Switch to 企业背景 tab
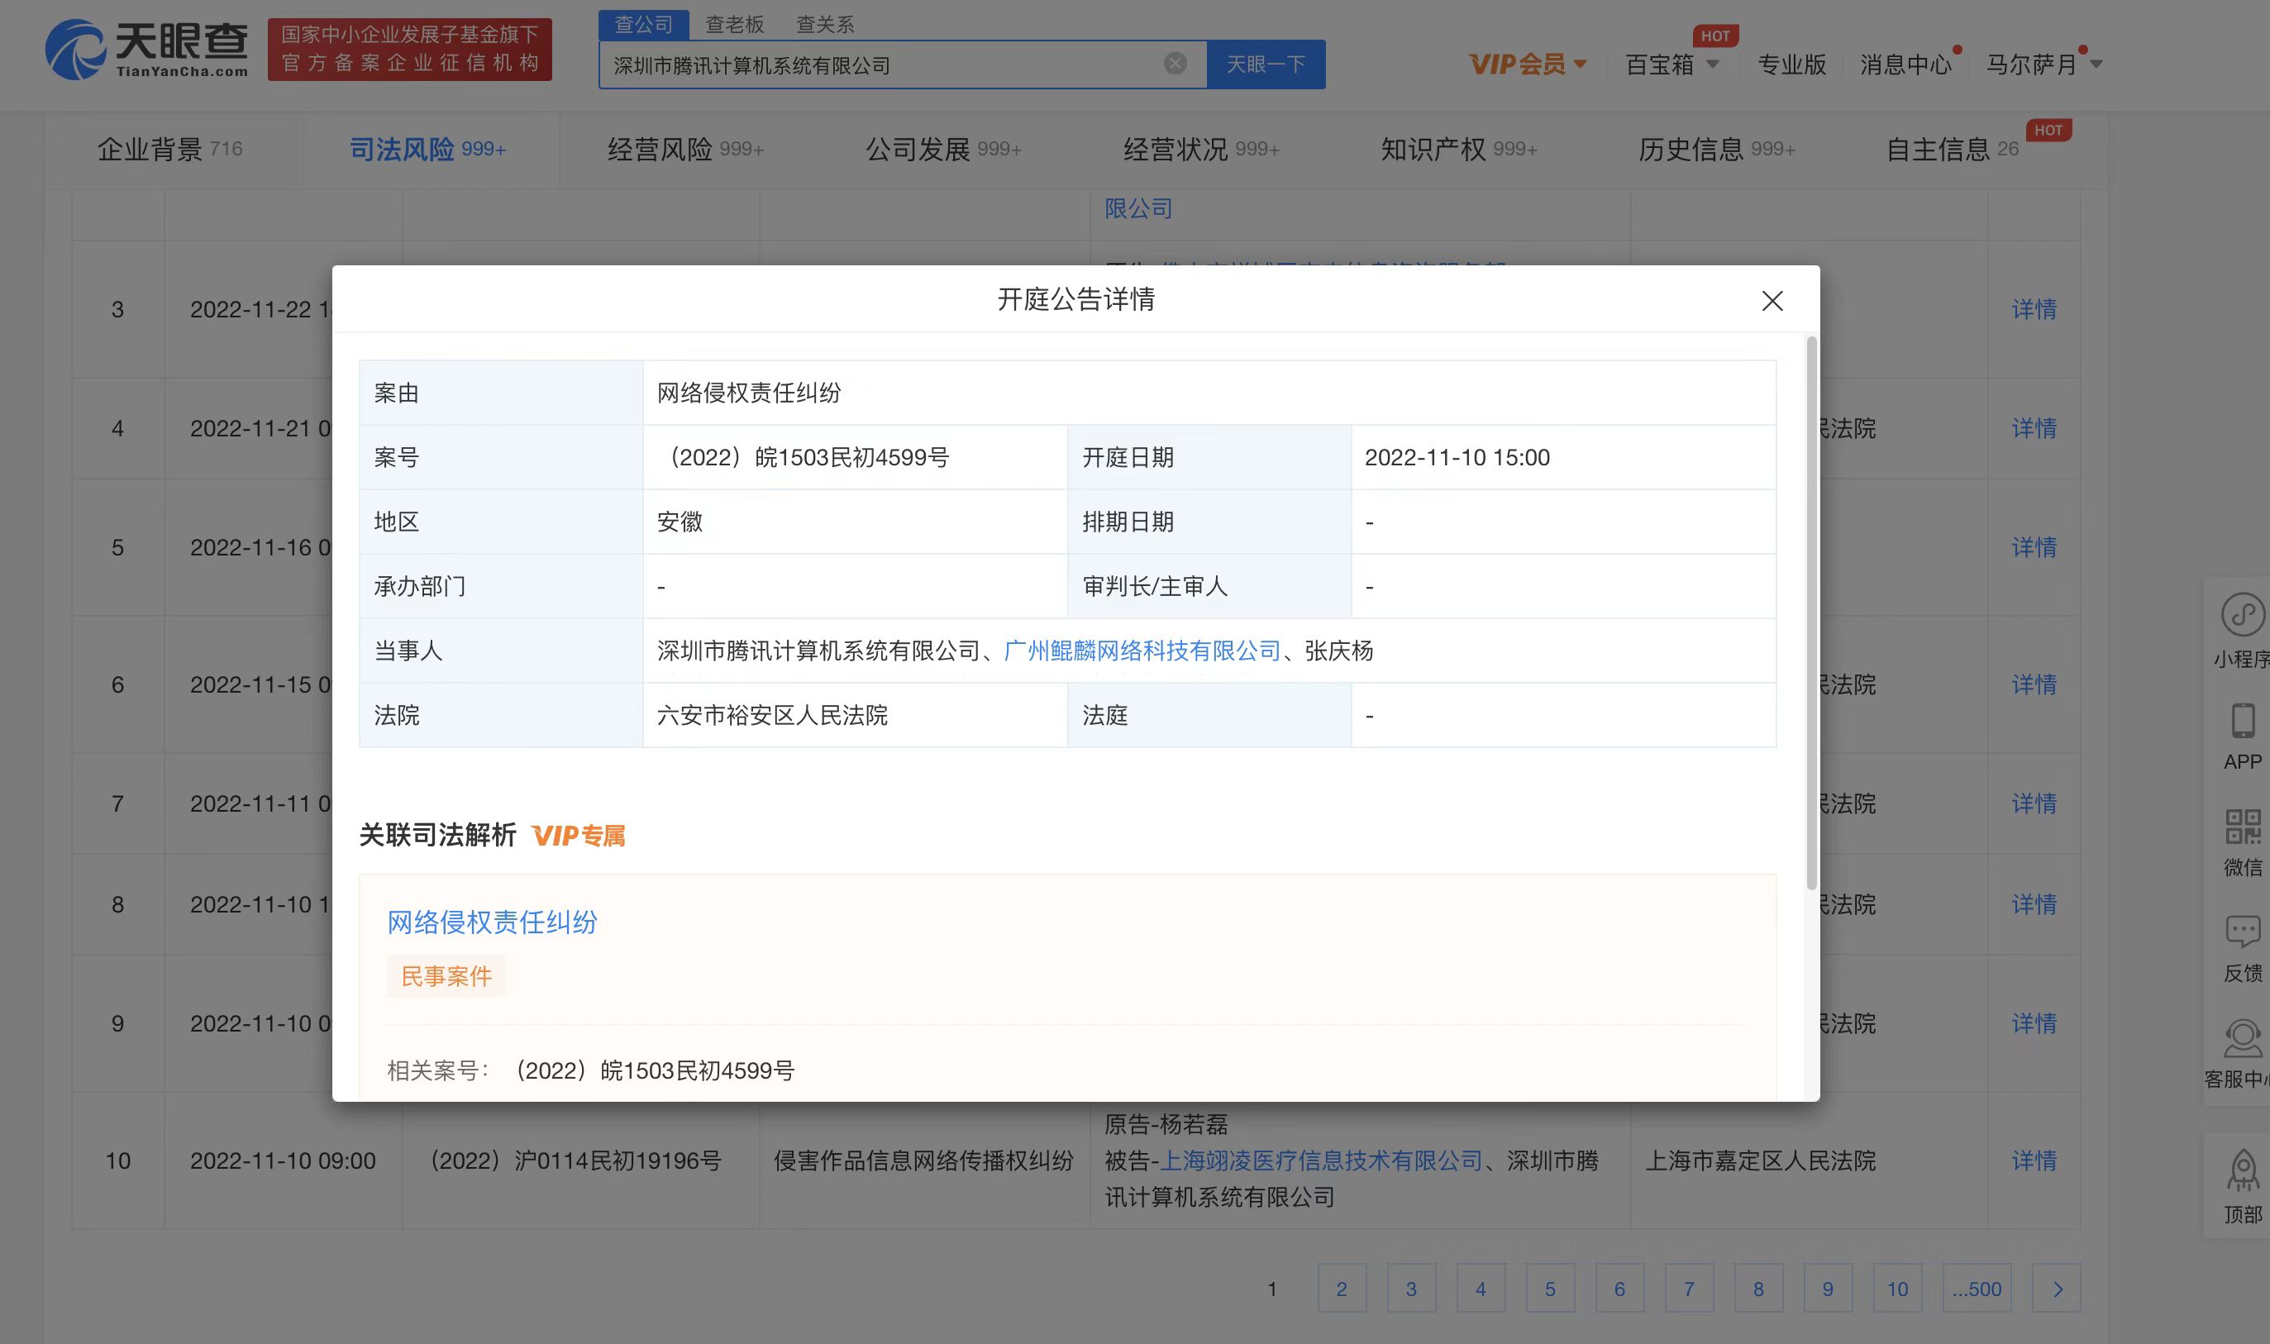This screenshot has width=2270, height=1344. pos(169,149)
